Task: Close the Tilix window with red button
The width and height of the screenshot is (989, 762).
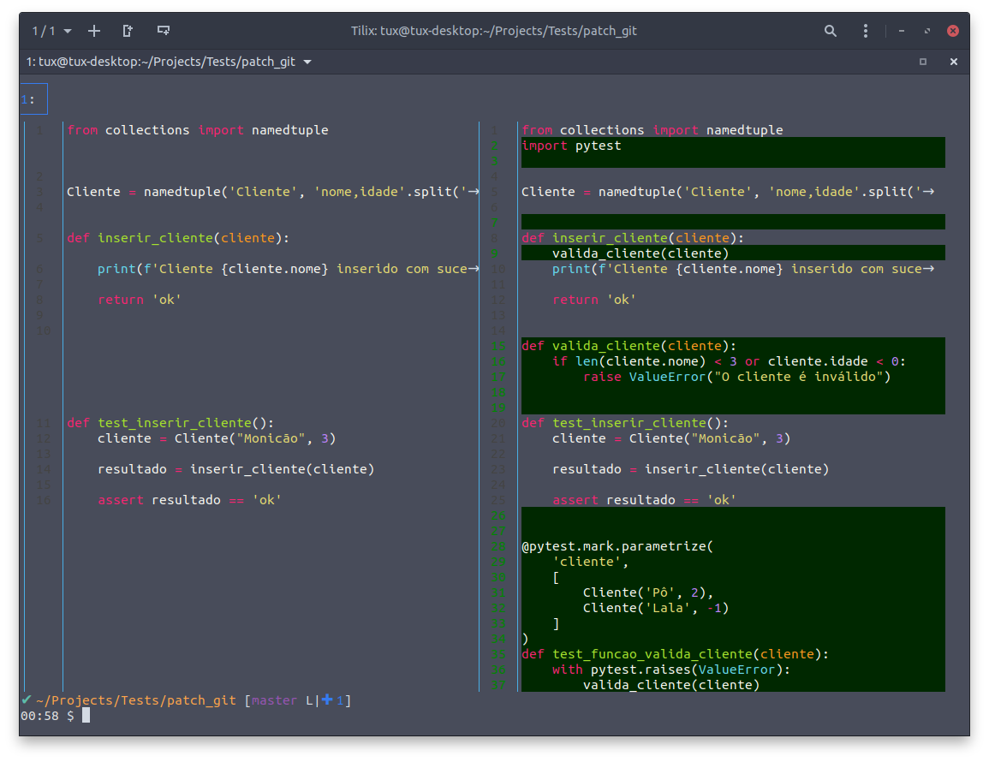Action: point(952,31)
